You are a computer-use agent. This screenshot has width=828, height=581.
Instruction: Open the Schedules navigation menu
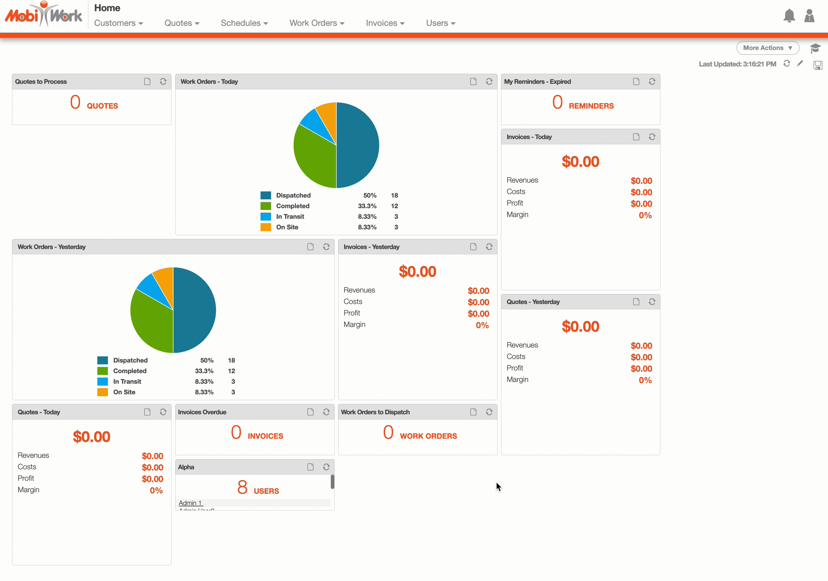(244, 23)
